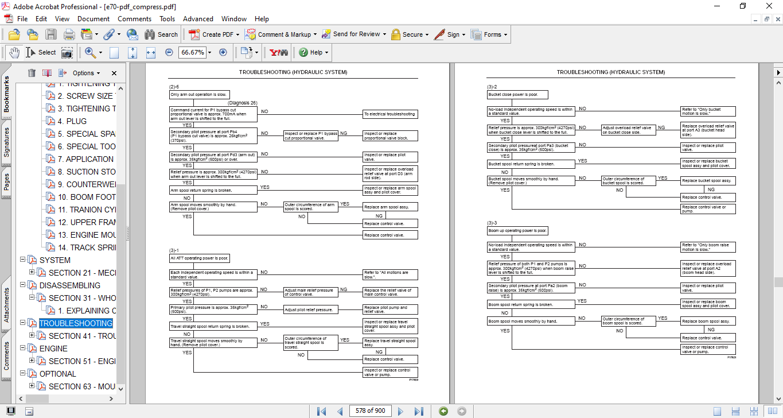Click the Fit Width icon

[x=151, y=52]
